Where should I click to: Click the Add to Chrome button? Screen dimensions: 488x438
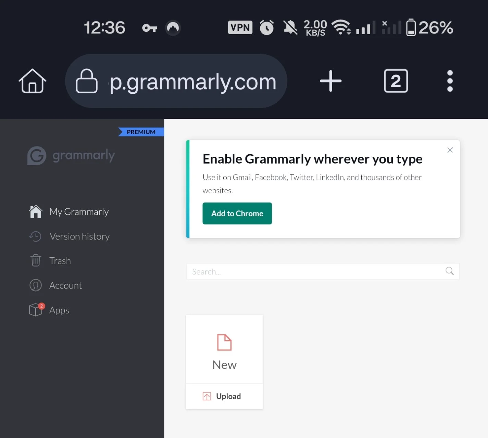237,214
